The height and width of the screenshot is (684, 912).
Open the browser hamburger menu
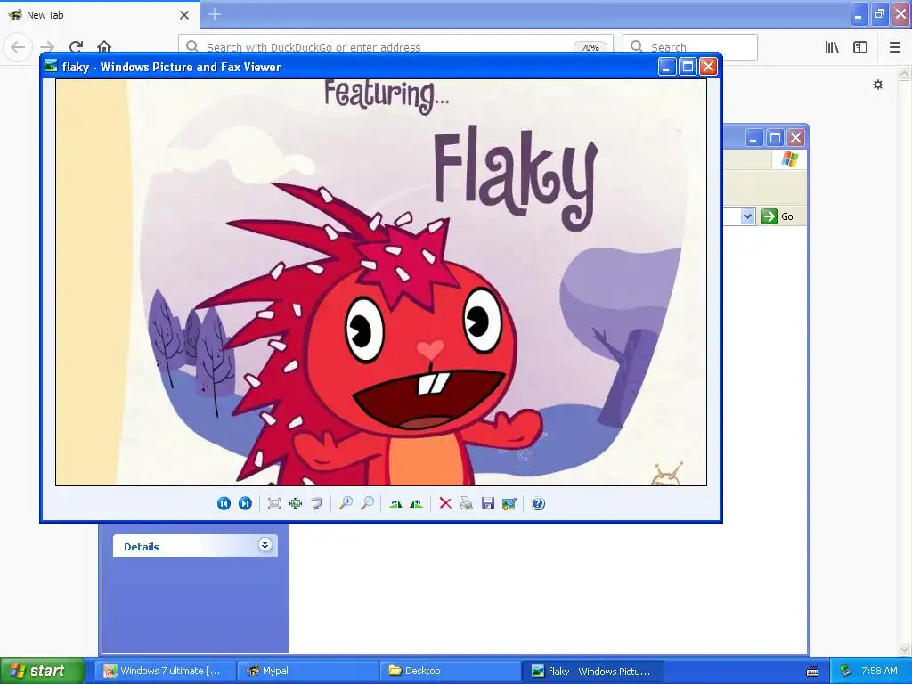click(x=895, y=47)
